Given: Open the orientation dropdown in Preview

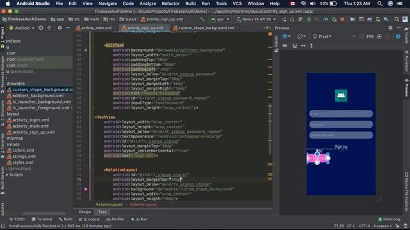Looking at the screenshot, I should tap(302, 36).
